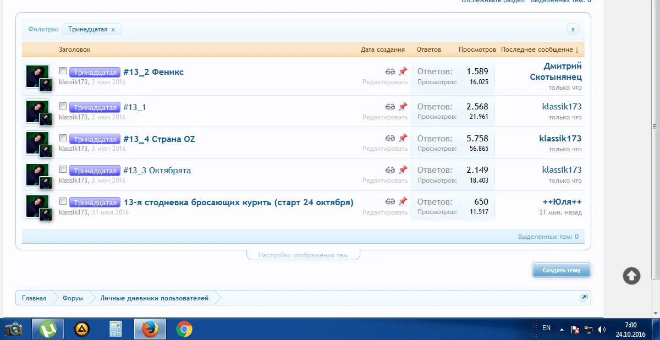
Task: Click the pin icon on topic #13_2 Феникс
Action: pyautogui.click(x=404, y=70)
